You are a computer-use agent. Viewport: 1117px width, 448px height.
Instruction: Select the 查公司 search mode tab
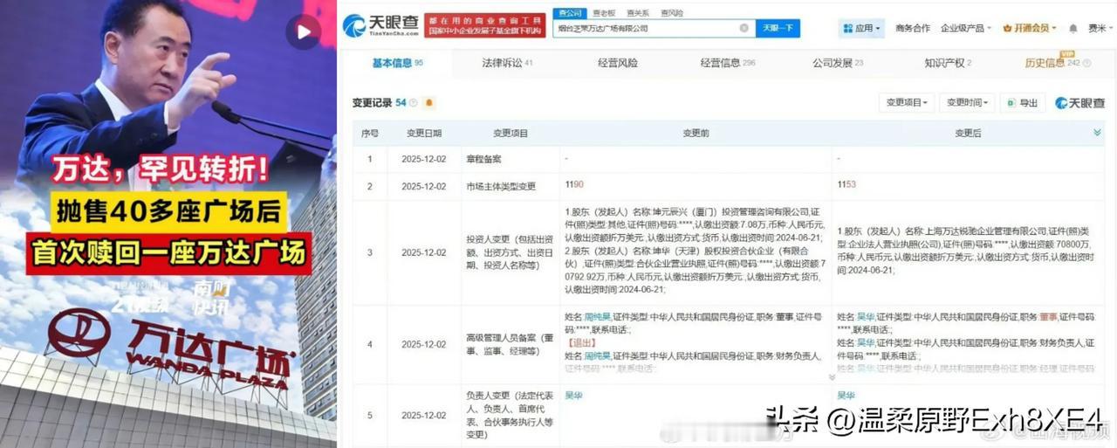pos(571,13)
